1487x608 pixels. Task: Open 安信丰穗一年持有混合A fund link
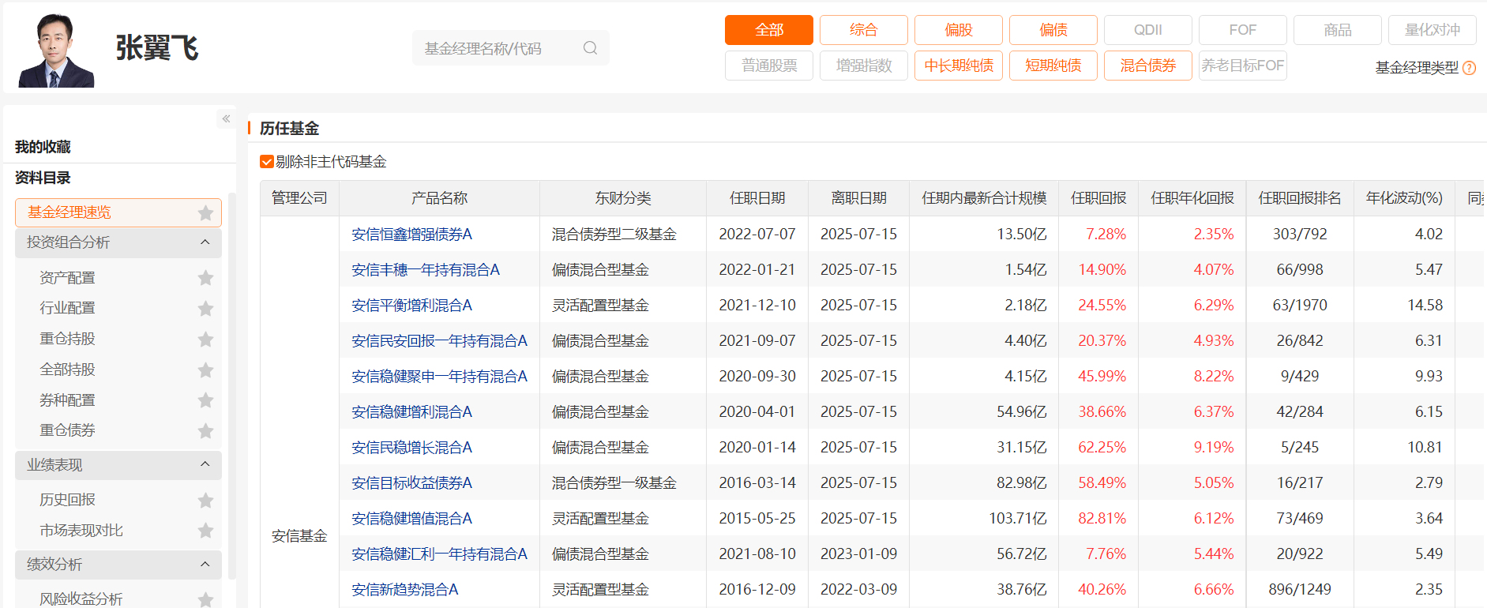click(426, 270)
